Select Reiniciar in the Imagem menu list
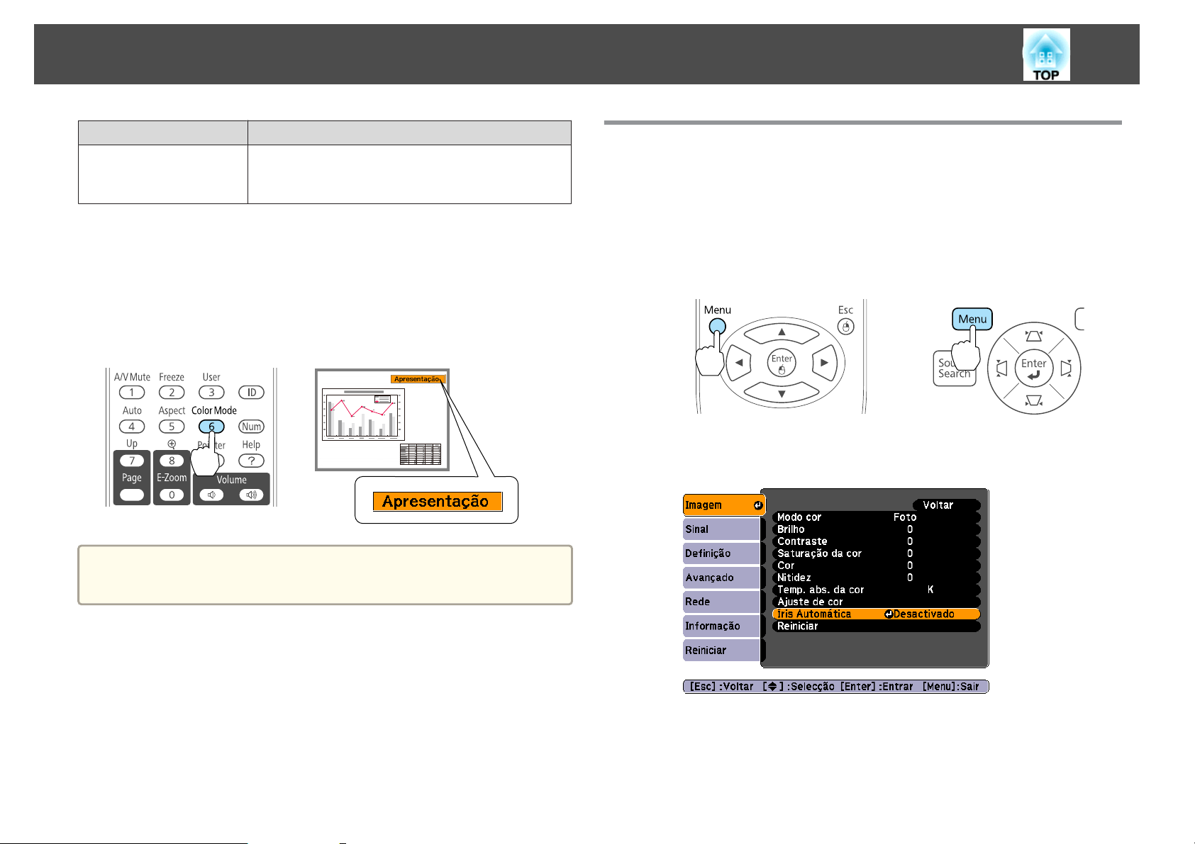The image size is (1195, 844). coord(876,626)
